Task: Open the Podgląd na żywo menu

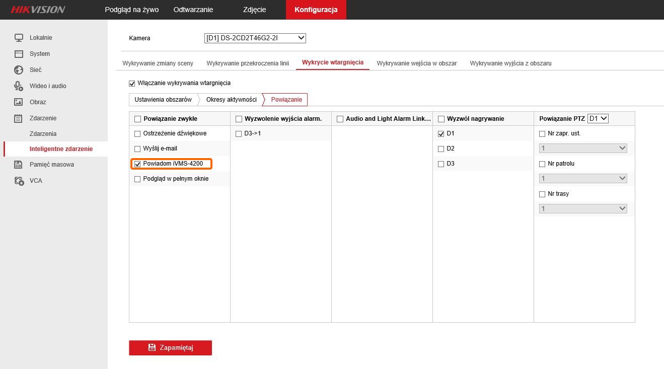Action: (131, 10)
